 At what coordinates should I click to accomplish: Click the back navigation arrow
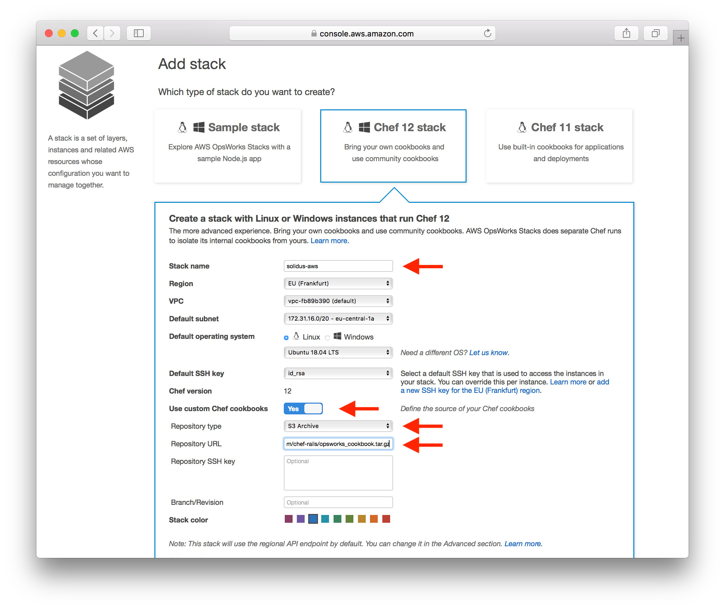[95, 33]
